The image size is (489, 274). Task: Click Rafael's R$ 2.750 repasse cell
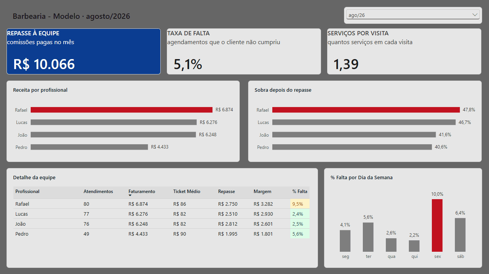coord(228,204)
